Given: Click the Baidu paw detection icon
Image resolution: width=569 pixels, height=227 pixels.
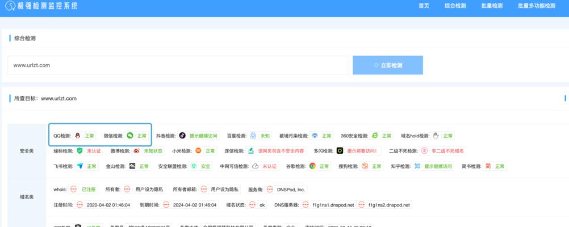Looking at the screenshot, I should [x=253, y=136].
